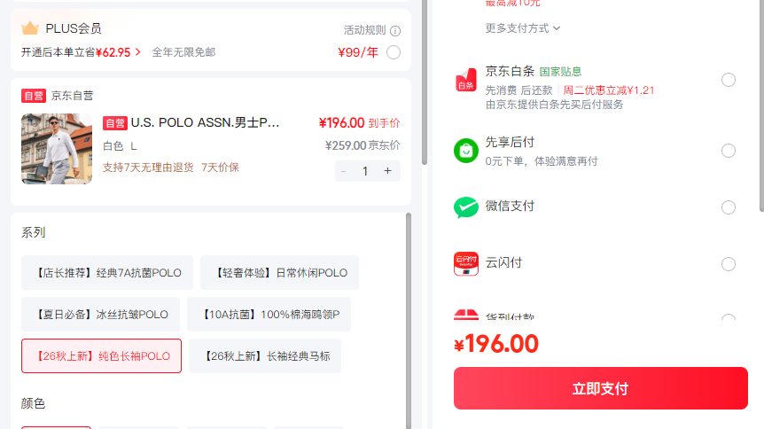Open the 本单立省¥62.95 chevron arrow
Screen dimensions: 764x429
(x=138, y=52)
